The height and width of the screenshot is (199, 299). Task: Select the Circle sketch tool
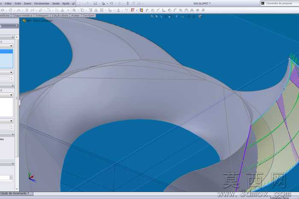point(11,10)
